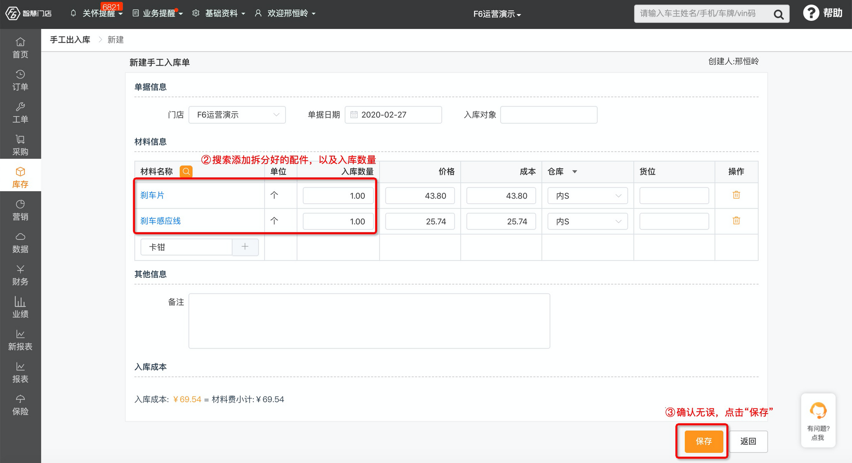This screenshot has width=852, height=463.
Task: Open the 订单 orders sidebar item
Action: tap(20, 80)
